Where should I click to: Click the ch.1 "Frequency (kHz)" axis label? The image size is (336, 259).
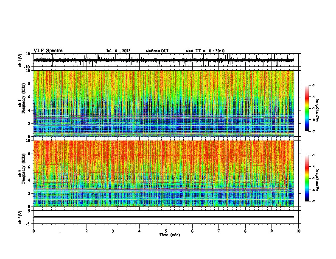(23, 99)
